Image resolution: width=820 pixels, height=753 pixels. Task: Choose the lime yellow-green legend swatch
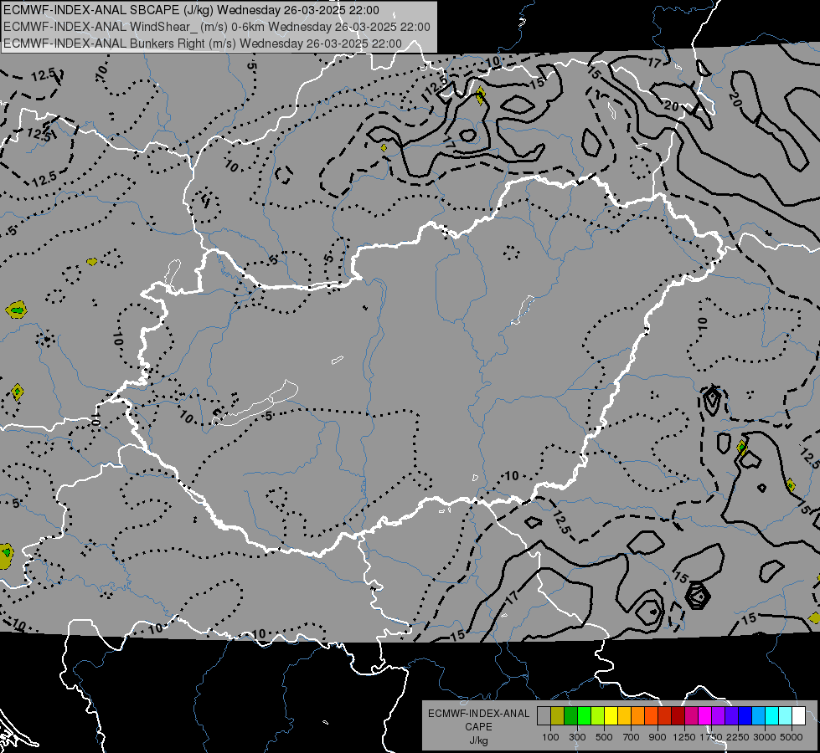coord(598,716)
